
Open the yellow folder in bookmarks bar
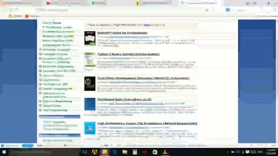point(15,16)
